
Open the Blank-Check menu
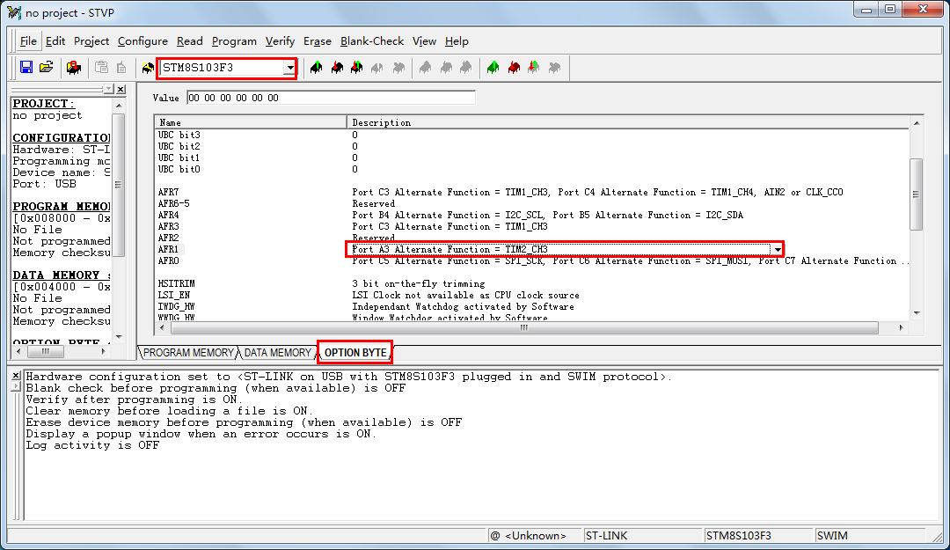coord(372,41)
